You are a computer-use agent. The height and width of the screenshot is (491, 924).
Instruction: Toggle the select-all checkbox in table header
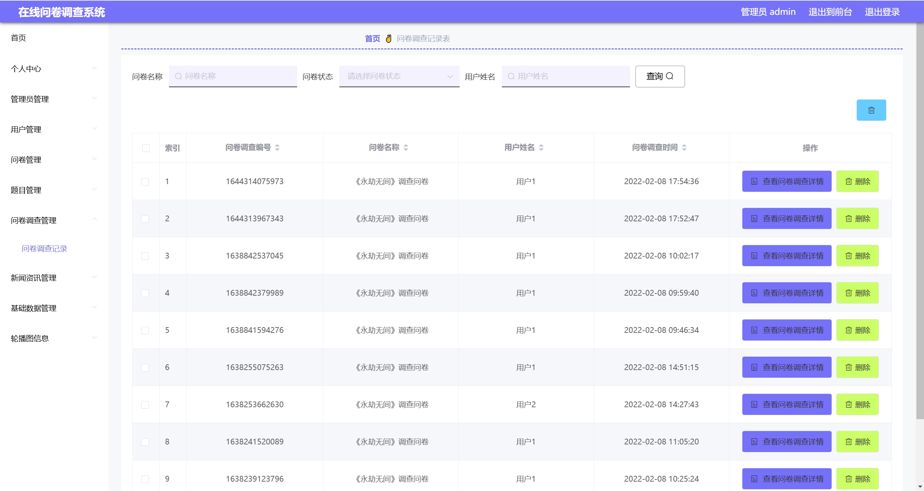click(x=146, y=148)
